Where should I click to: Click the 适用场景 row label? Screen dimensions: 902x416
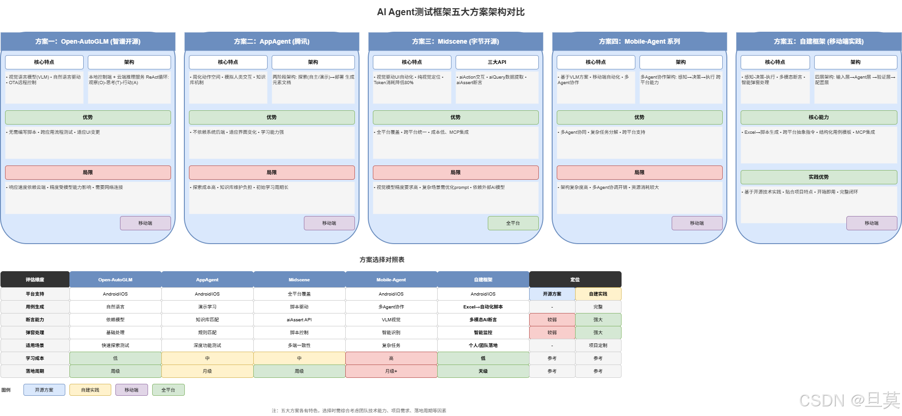click(x=35, y=345)
